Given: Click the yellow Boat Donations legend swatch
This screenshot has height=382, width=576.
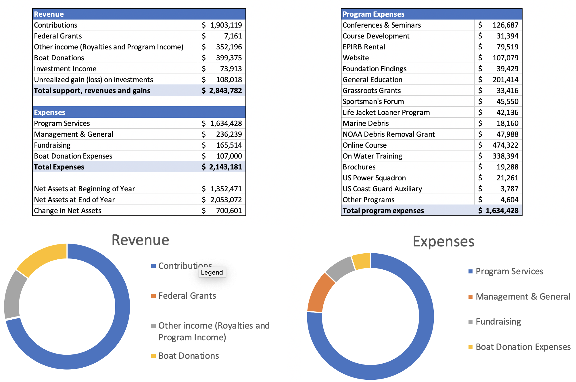Looking at the screenshot, I should click(x=153, y=356).
